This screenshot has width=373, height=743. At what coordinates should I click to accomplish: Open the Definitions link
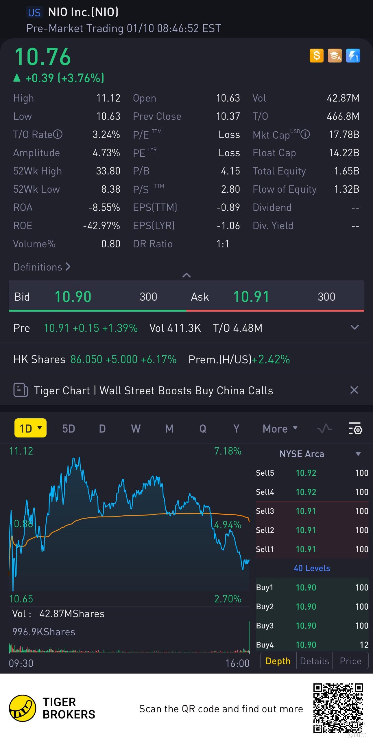(42, 267)
